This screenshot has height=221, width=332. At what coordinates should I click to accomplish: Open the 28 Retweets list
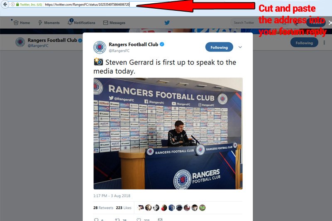(x=103, y=208)
